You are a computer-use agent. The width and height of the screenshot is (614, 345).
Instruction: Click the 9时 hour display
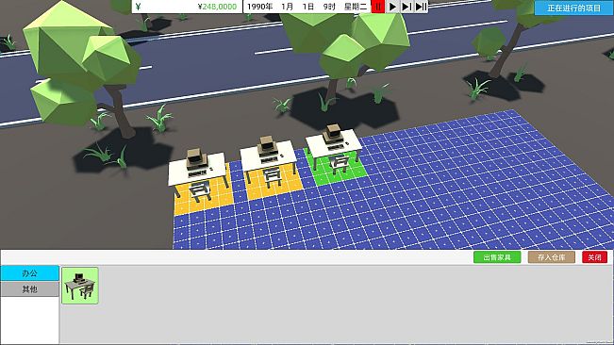(x=329, y=7)
